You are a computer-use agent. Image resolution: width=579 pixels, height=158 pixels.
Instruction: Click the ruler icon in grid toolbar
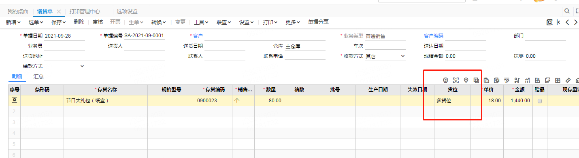click(568, 80)
